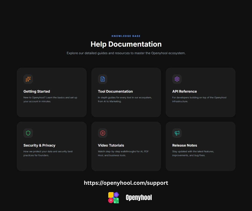Open the Getting Started heading
The image size is (252, 211).
(37, 91)
